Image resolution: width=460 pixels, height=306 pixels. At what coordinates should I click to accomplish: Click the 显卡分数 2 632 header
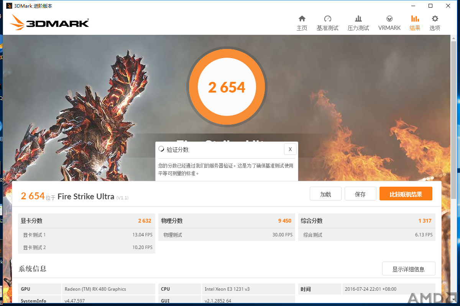point(87,221)
